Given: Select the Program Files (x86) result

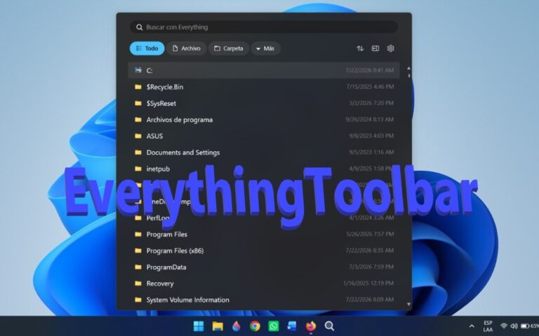Looking at the screenshot, I should coord(264,251).
